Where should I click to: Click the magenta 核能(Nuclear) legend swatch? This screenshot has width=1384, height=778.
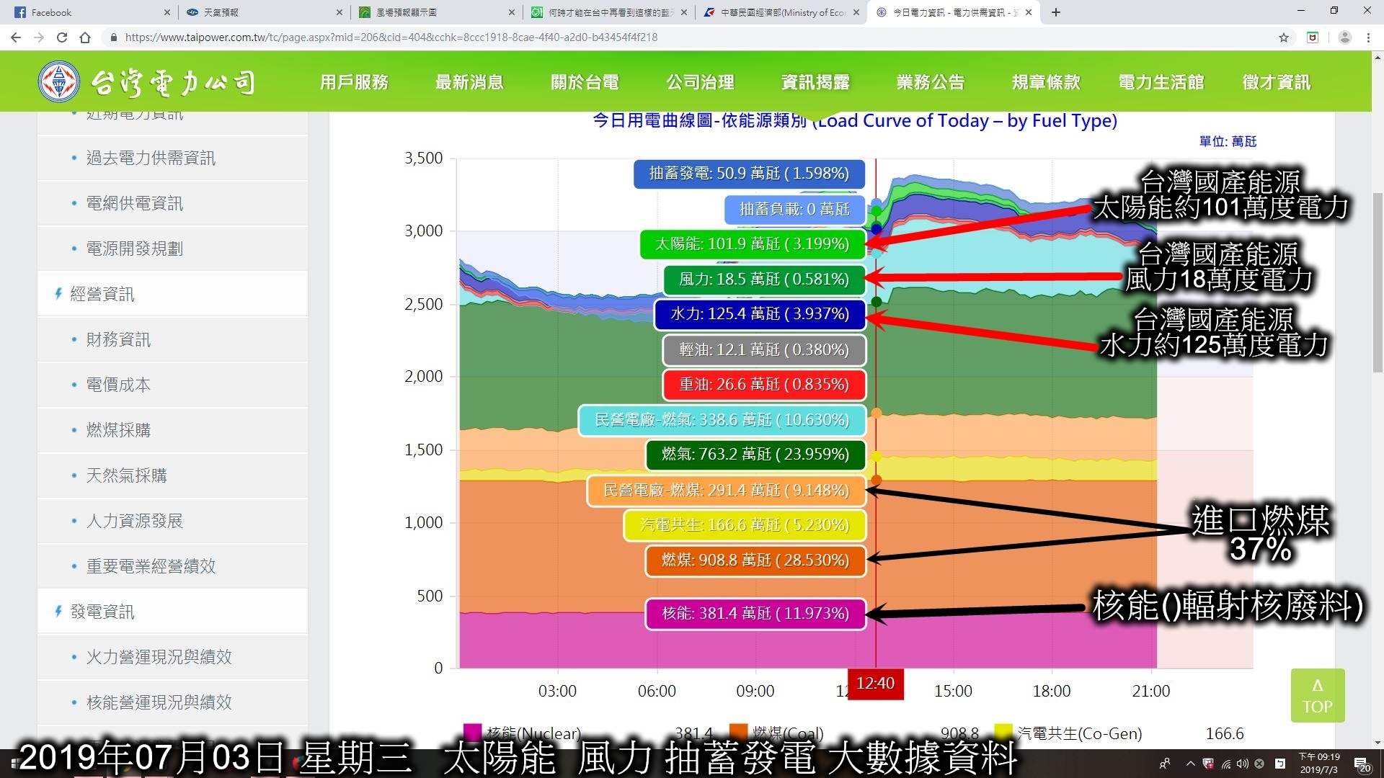[x=472, y=733]
